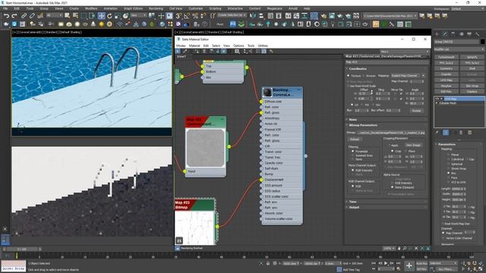Click the highlighted Material Editor toolbar icon
This screenshot has width=486, height=273.
coord(314,15)
